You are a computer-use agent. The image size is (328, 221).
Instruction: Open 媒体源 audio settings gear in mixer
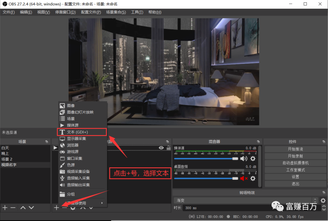pos(253,158)
